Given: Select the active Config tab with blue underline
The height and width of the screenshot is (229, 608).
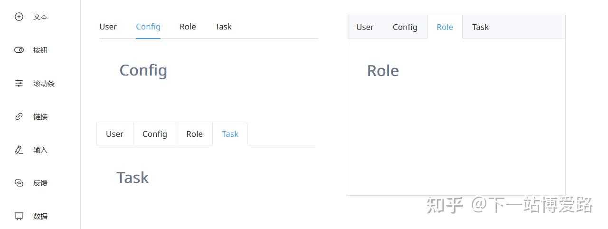Looking at the screenshot, I should point(148,27).
